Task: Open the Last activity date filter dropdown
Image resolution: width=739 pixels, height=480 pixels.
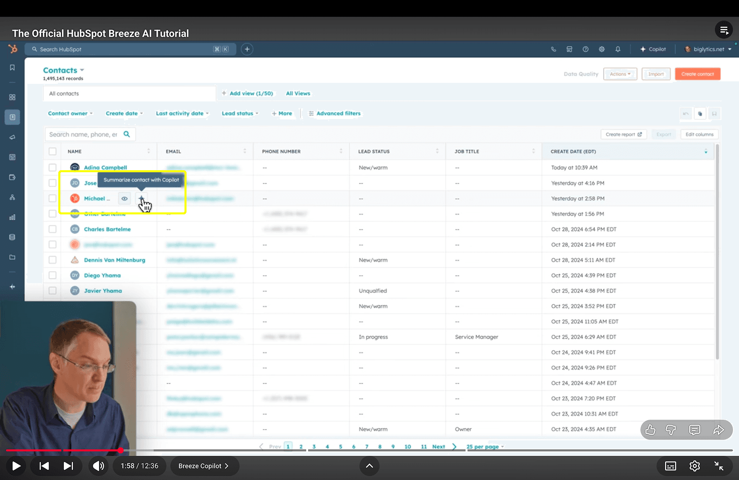Action: (182, 113)
